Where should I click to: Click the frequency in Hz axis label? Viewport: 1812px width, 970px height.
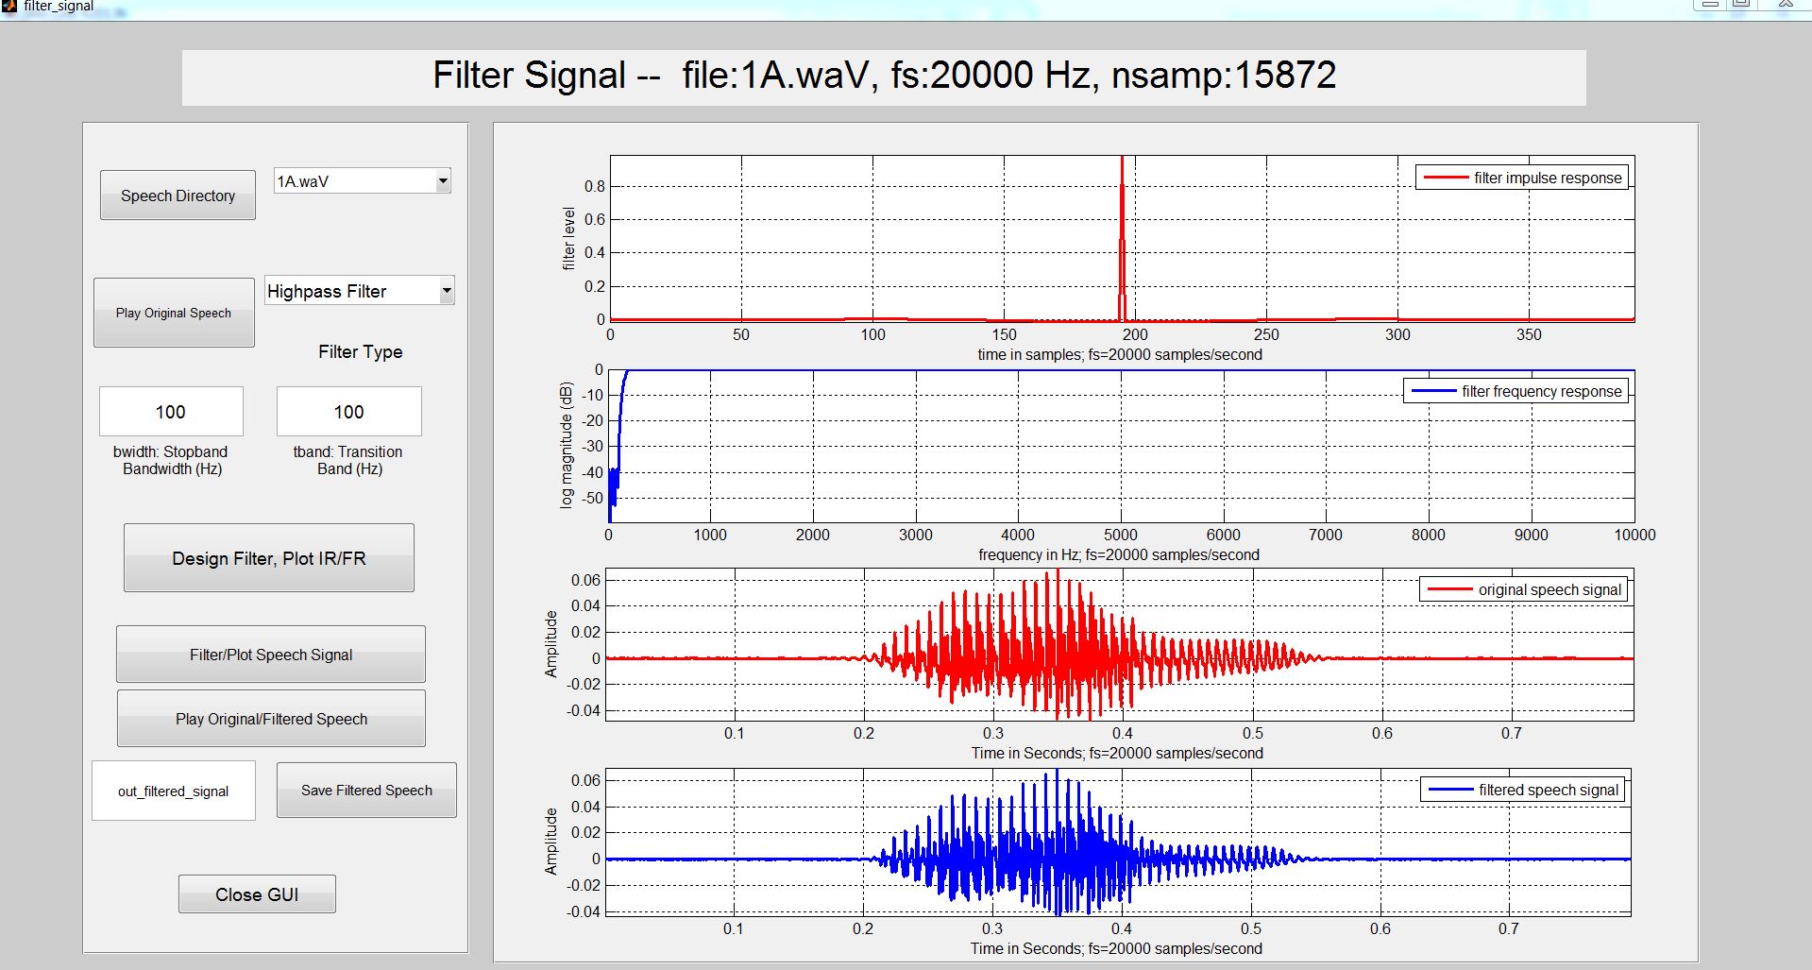[x=1119, y=554]
